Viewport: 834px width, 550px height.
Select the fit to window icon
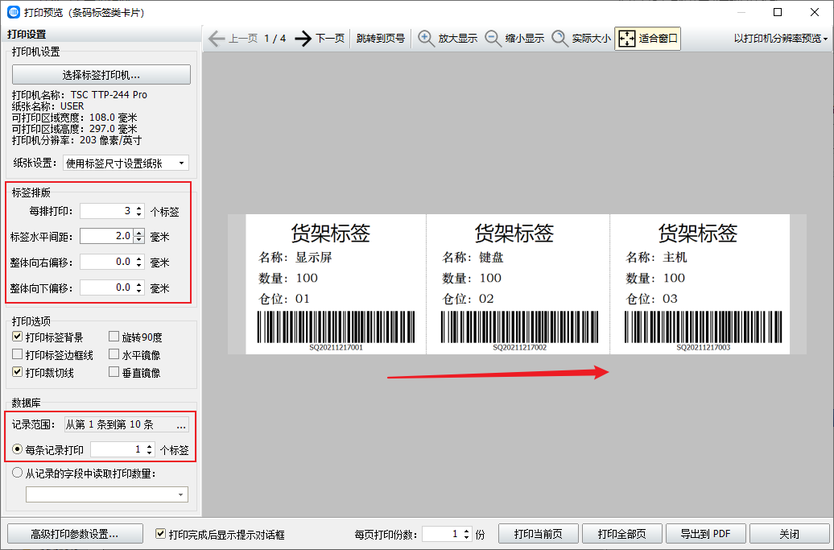tap(626, 39)
